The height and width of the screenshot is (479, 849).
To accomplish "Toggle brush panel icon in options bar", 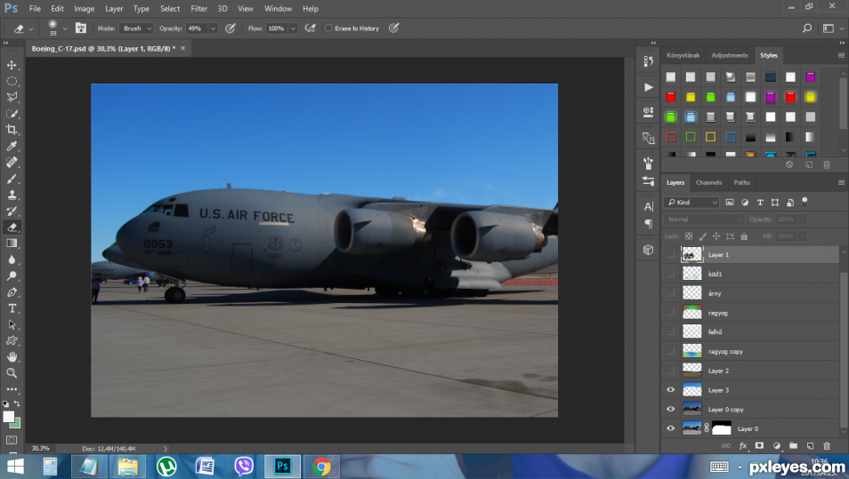I will click(81, 28).
